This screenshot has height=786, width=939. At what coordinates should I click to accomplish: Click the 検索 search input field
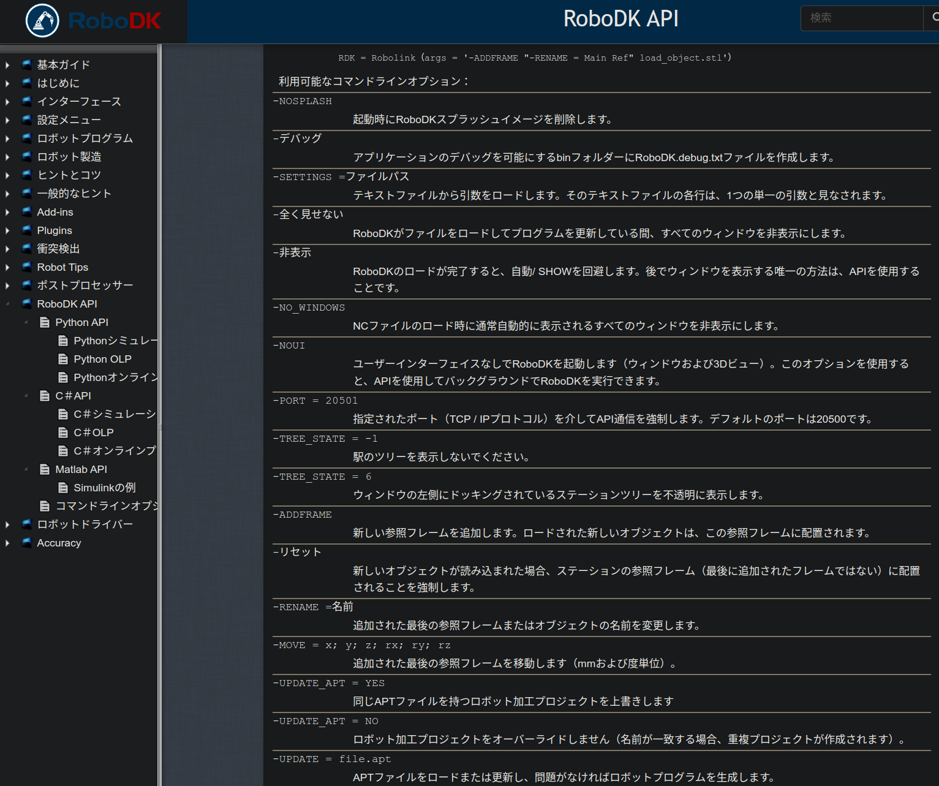point(861,18)
